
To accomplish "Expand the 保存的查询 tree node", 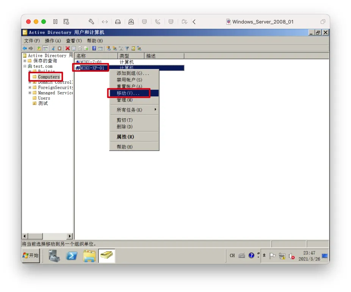I will pyautogui.click(x=25, y=61).
